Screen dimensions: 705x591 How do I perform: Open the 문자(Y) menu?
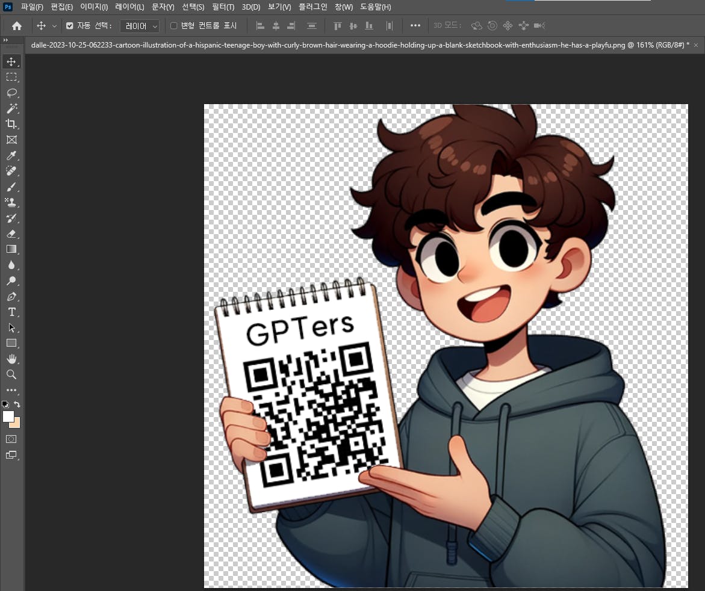(163, 7)
